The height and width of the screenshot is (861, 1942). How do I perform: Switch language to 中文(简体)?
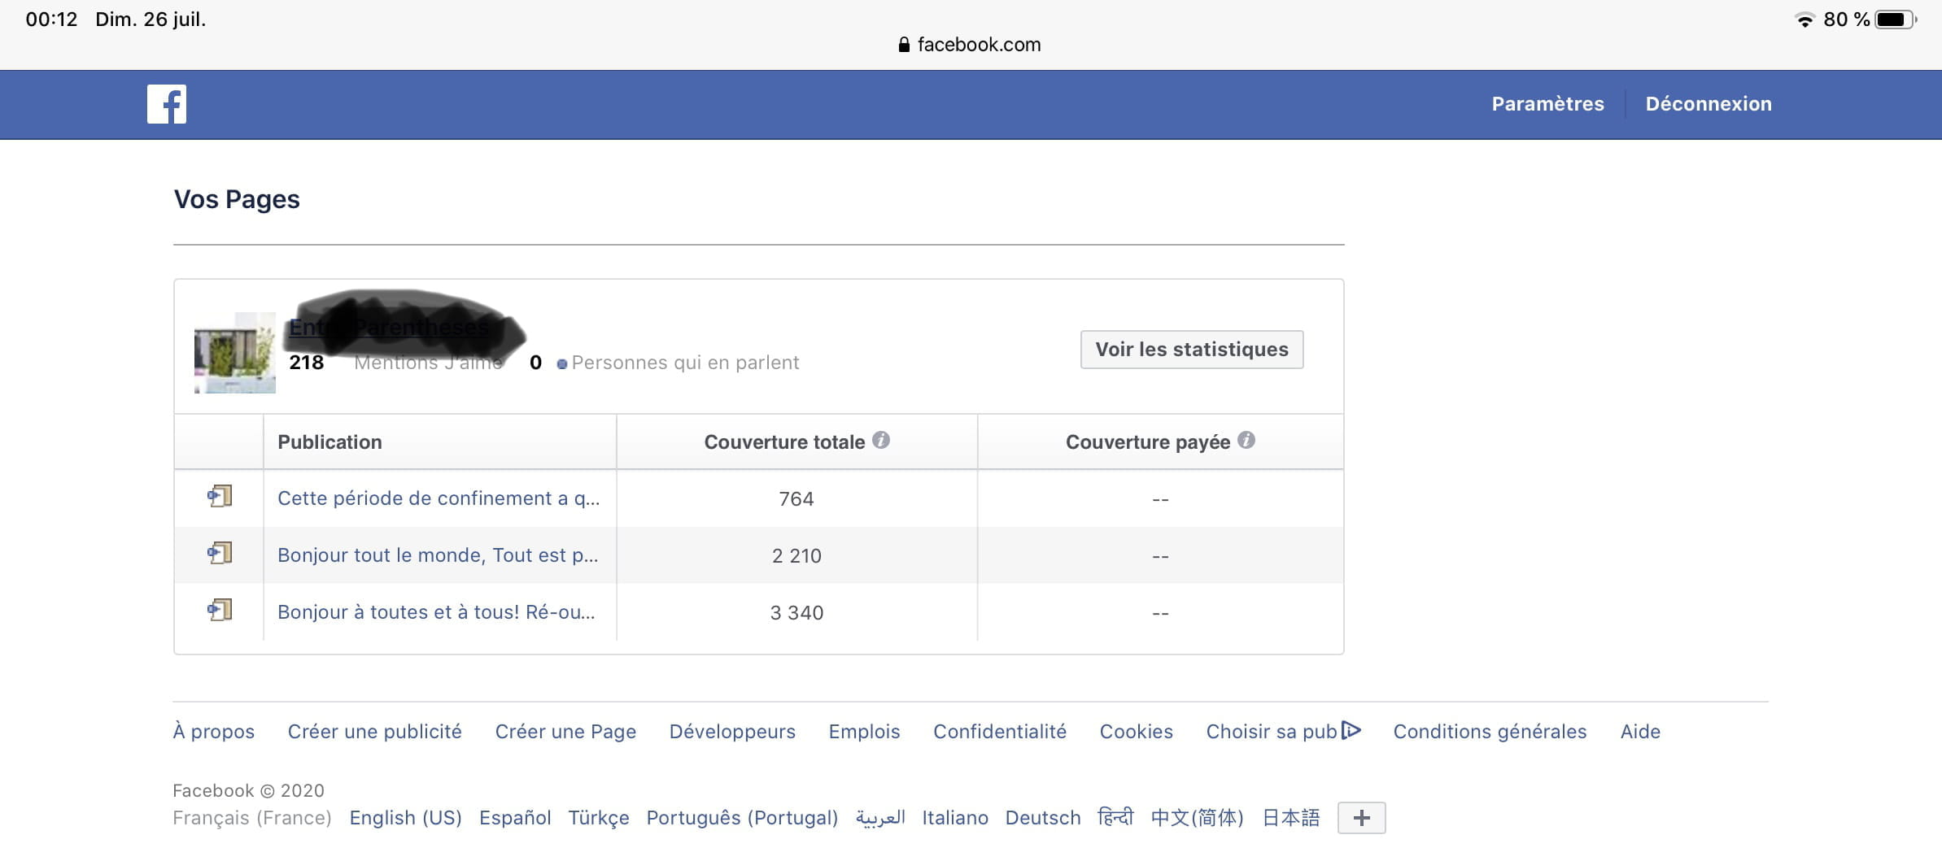[x=1198, y=818]
